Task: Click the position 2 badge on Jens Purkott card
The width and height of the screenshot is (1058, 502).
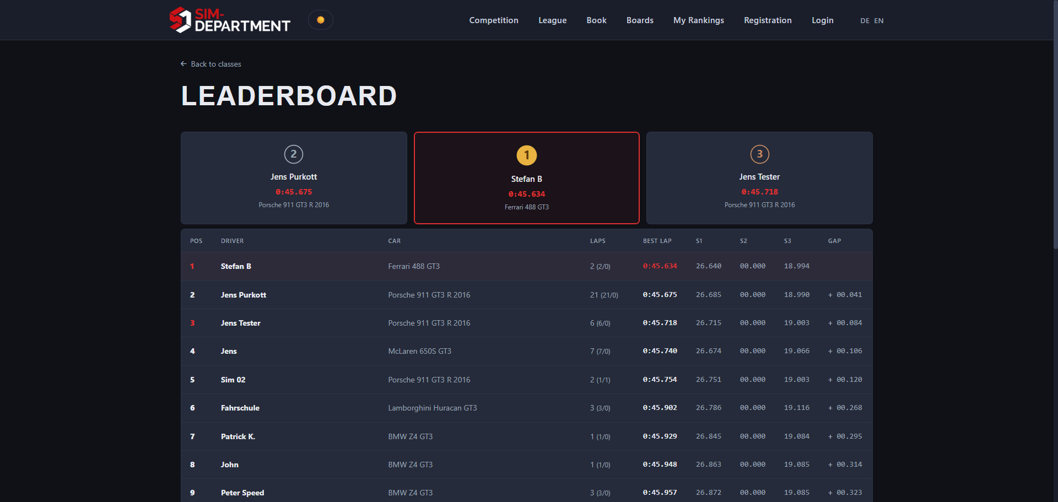Action: tap(294, 154)
